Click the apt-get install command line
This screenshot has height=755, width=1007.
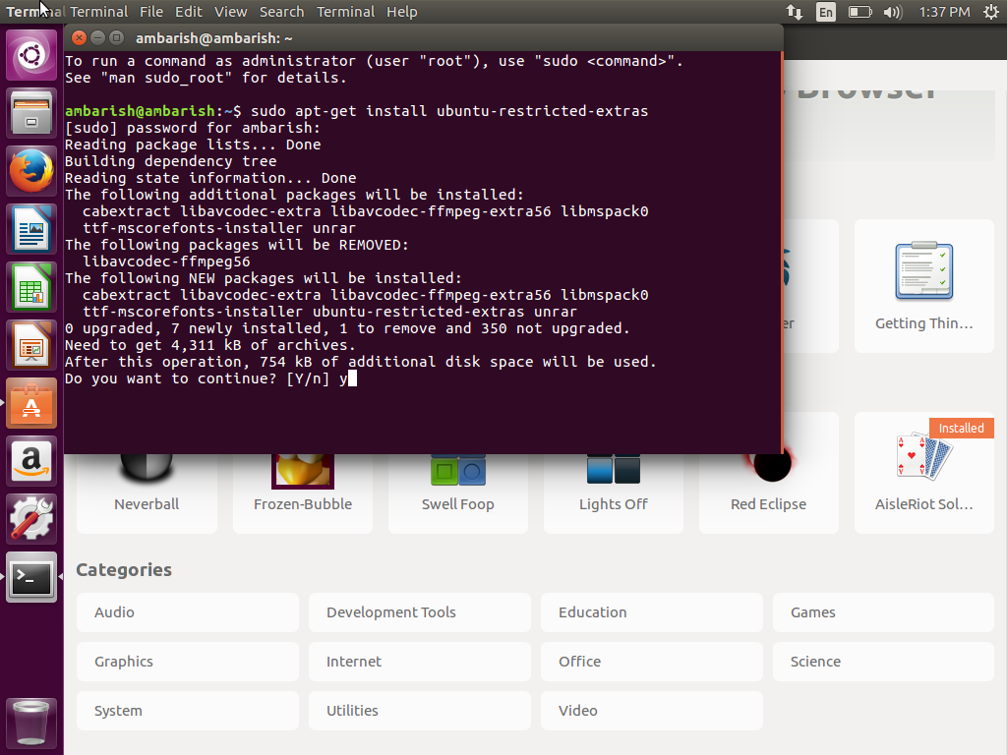(356, 111)
